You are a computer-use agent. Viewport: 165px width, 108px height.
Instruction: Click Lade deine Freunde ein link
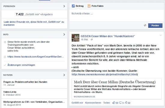point(34,23)
